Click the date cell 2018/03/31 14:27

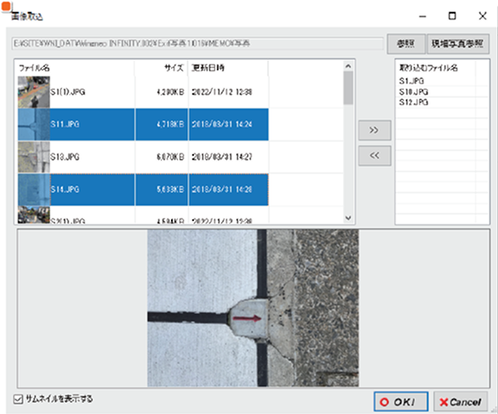[x=222, y=157]
